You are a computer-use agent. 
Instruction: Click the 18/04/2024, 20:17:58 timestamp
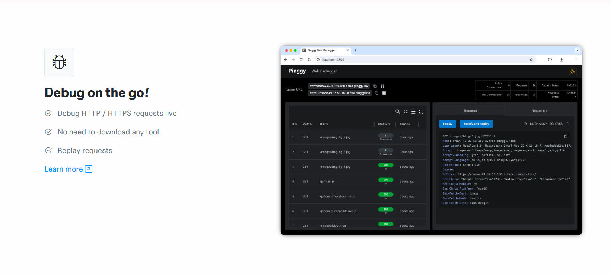coord(546,124)
